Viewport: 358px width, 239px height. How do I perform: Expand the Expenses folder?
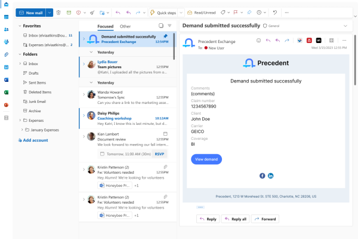click(20, 120)
